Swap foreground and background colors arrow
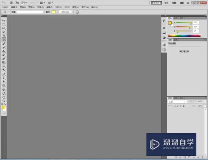The height and width of the screenshot is (160, 208). pyautogui.click(x=5, y=104)
